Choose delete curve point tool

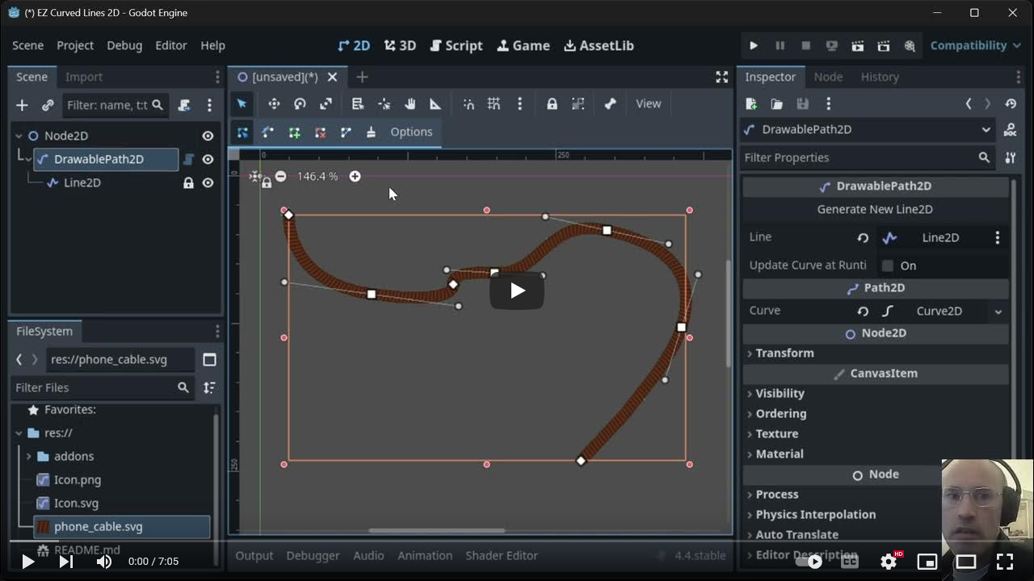320,132
